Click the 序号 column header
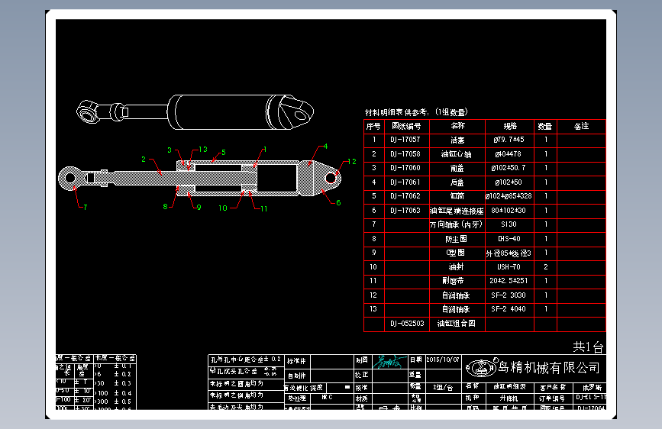This screenshot has width=662, height=429. click(373, 126)
